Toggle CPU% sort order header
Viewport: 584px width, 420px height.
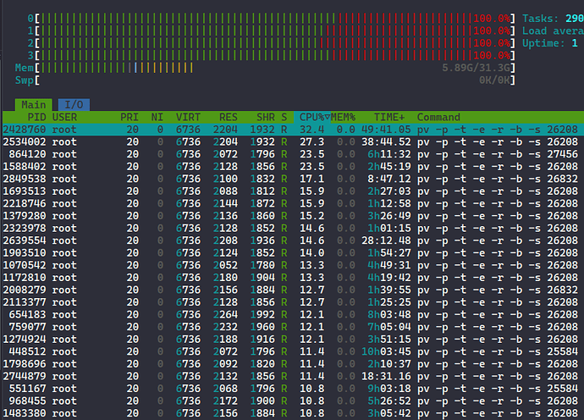[x=312, y=117]
